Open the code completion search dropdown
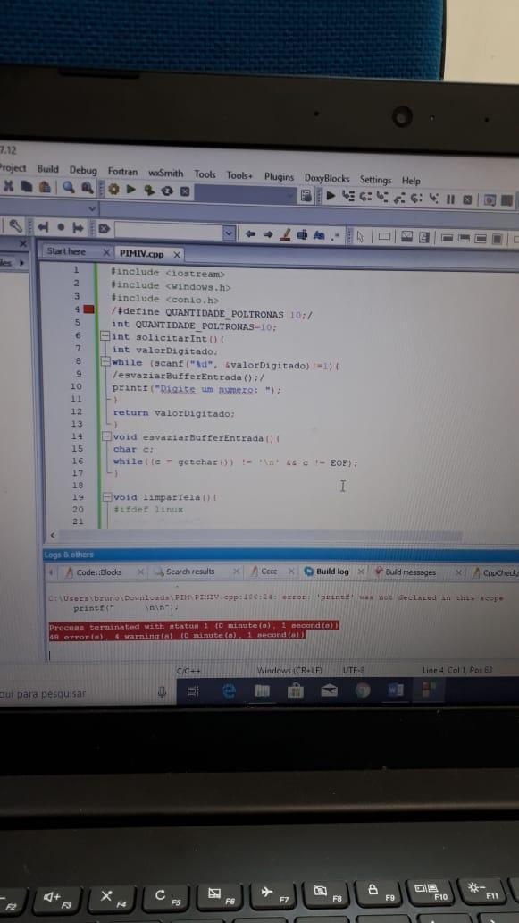The width and height of the screenshot is (519, 923). pyautogui.click(x=229, y=233)
